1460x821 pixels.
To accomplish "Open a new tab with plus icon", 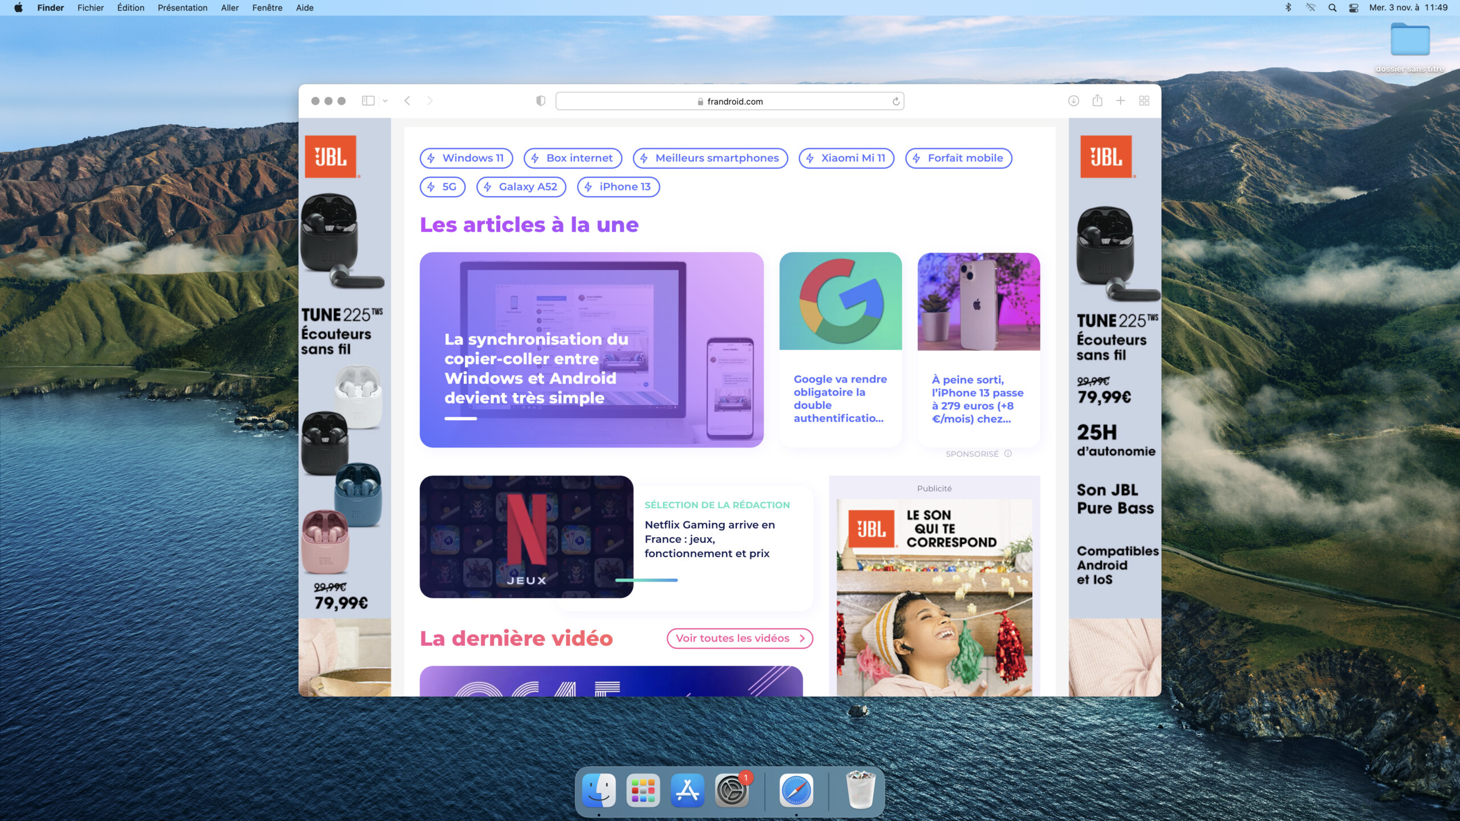I will click(1121, 101).
